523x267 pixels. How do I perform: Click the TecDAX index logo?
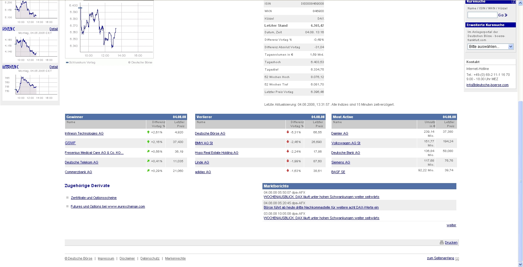(11, 67)
